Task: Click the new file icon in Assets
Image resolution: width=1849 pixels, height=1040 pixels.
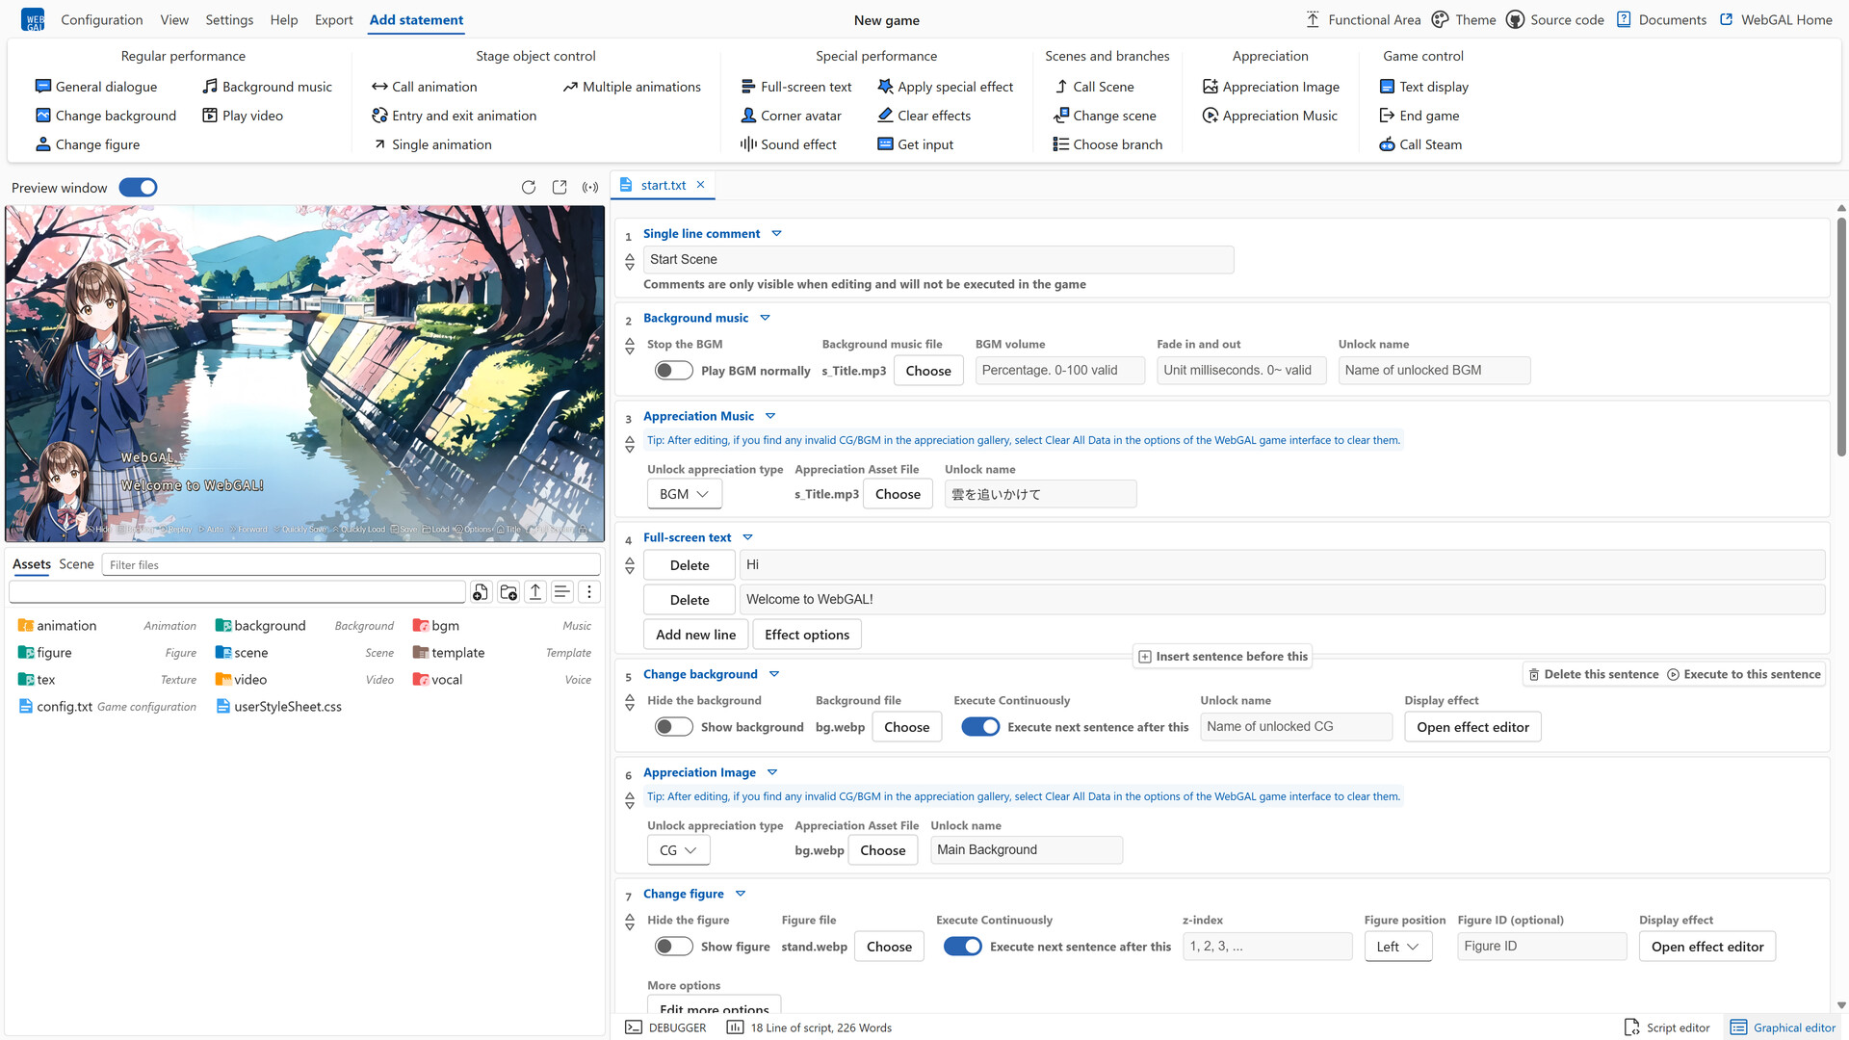Action: 481,592
